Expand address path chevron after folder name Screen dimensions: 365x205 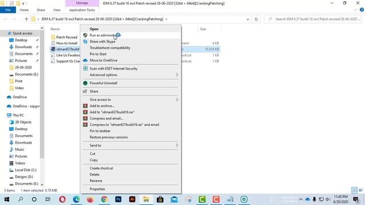[166, 19]
